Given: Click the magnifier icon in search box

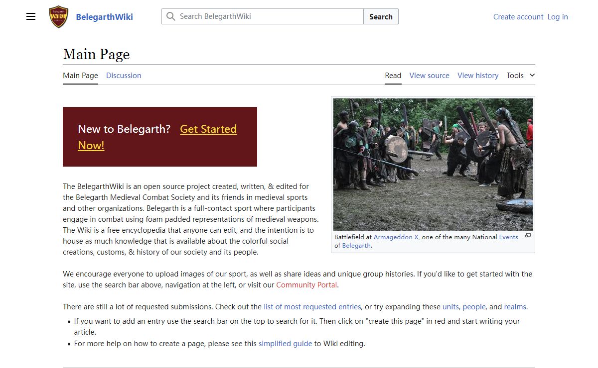Looking at the screenshot, I should coord(171,16).
